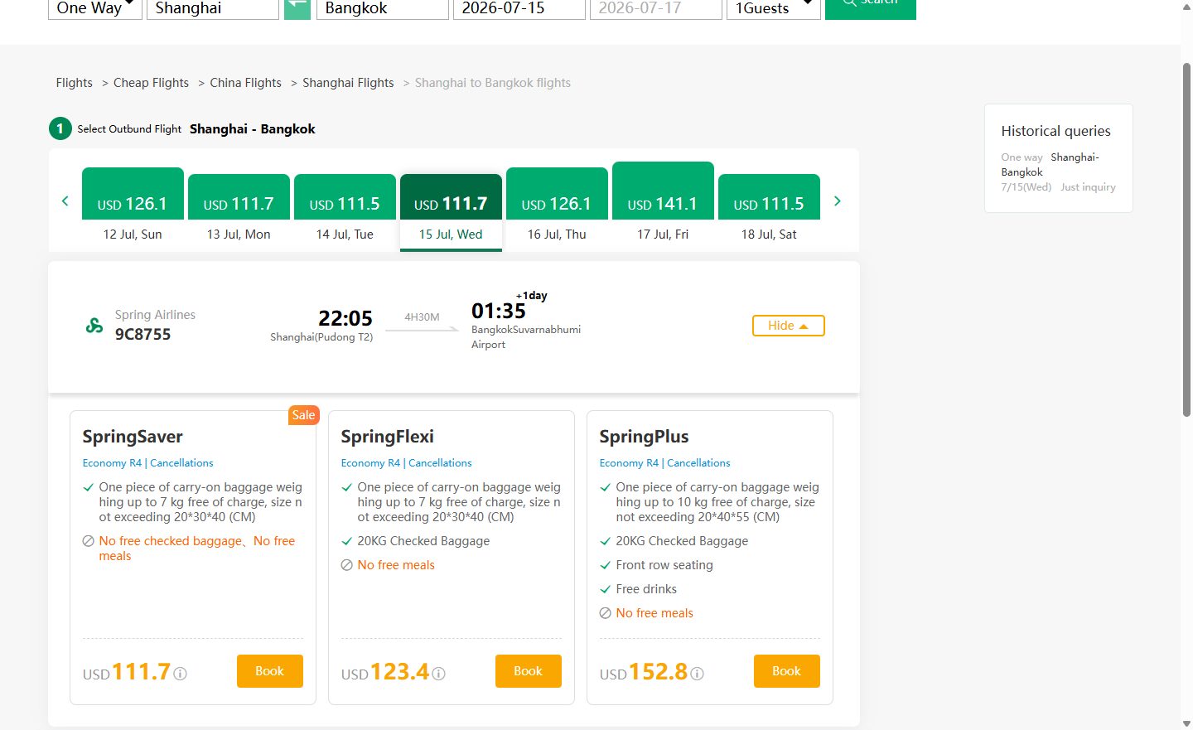Open SpringPlus Economy R4 Cancellations link
The width and height of the screenshot is (1193, 730).
664,463
